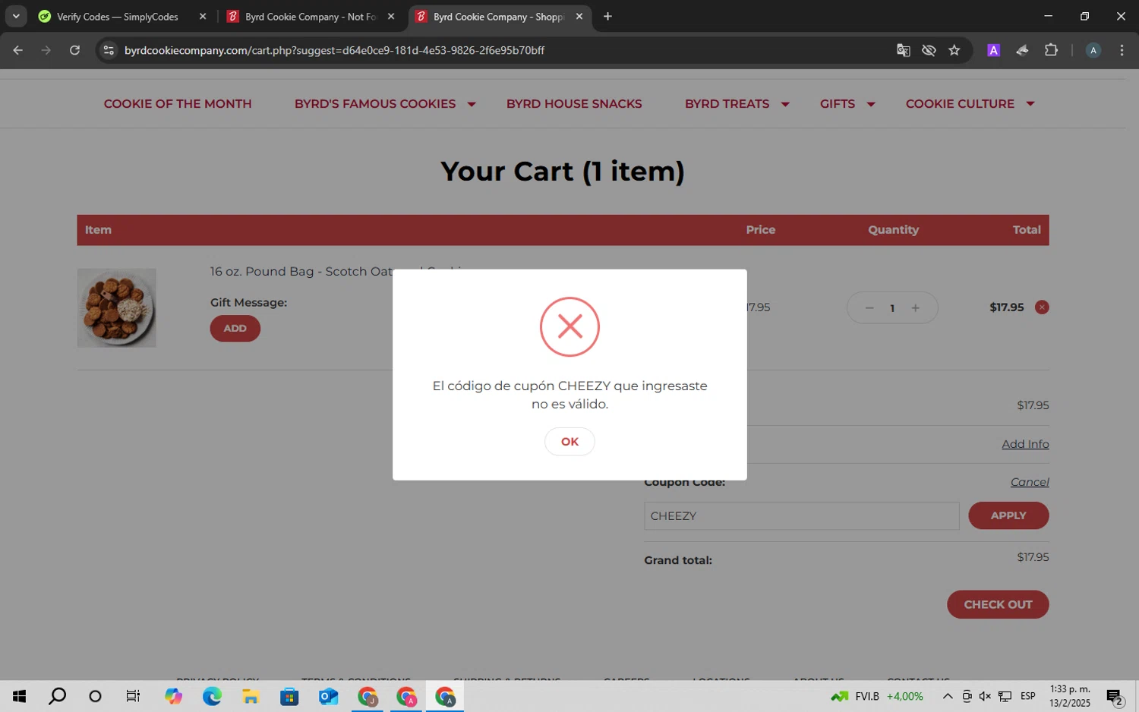Open Cortana circle in the taskbar
This screenshot has height=712, width=1139.
point(95,696)
